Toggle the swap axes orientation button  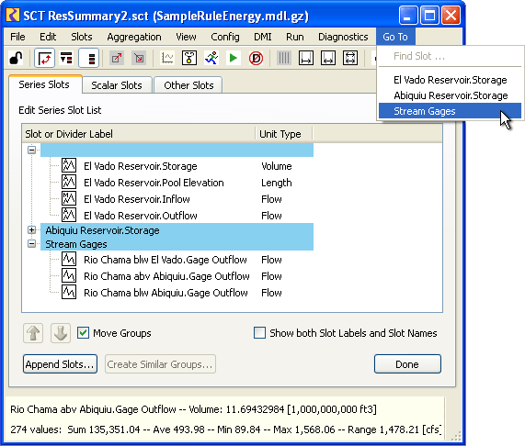click(x=44, y=58)
